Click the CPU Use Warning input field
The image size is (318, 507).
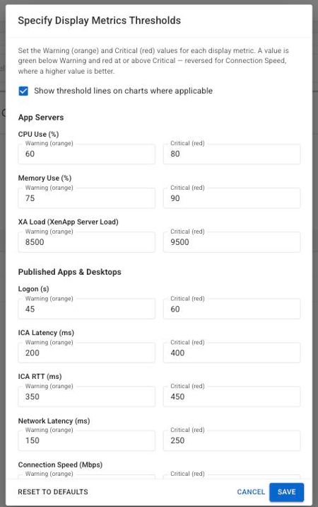click(x=86, y=154)
